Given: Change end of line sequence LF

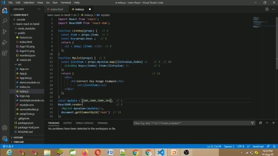Looking at the screenshot, I should (248, 146).
